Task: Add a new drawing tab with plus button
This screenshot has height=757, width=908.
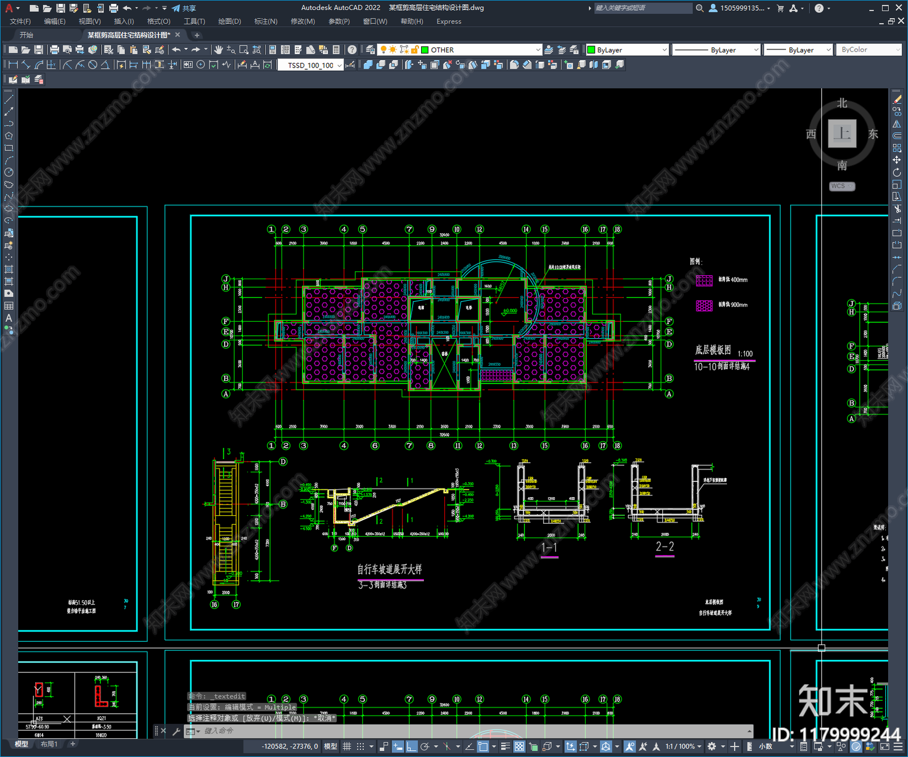Action: [x=197, y=35]
